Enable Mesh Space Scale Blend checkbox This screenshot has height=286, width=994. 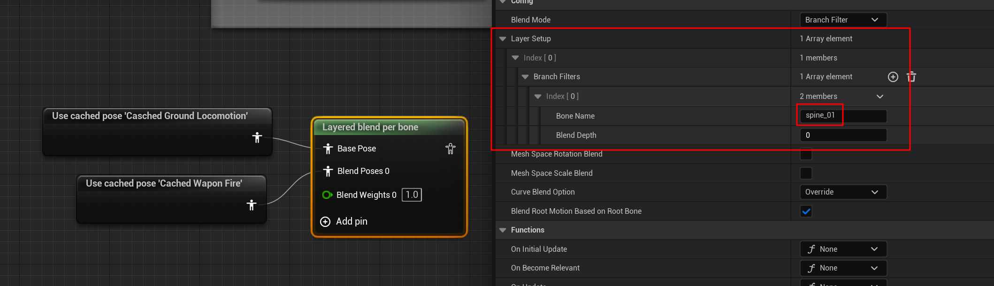tap(806, 173)
